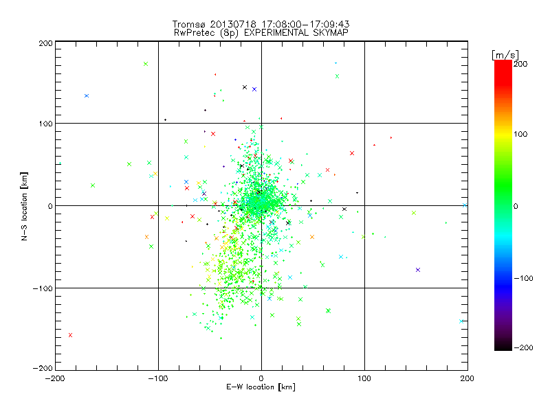Click the colorbar label '-200' at the bottom
This screenshot has height=412, width=550.
click(x=523, y=347)
